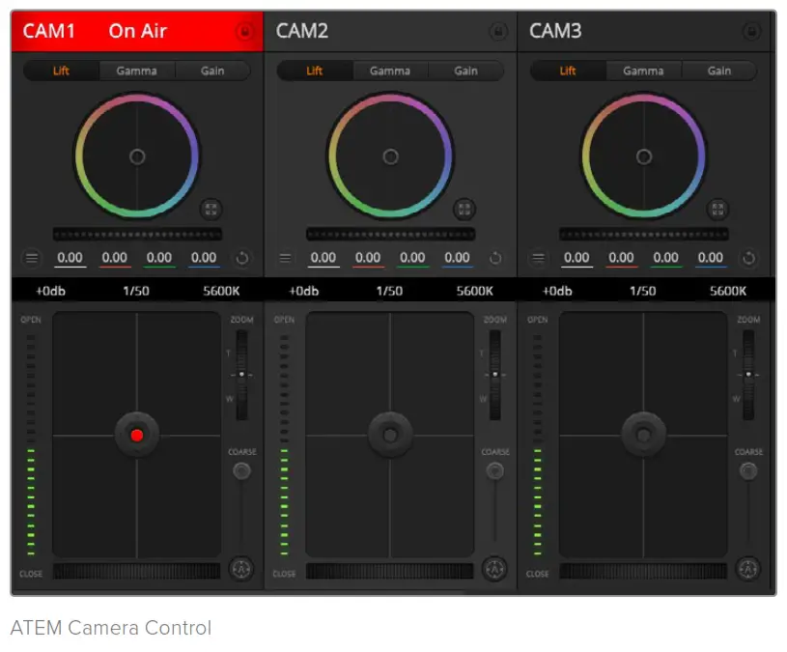Click the CAM2 coarse slider knob
This screenshot has width=787, height=652.
[495, 470]
